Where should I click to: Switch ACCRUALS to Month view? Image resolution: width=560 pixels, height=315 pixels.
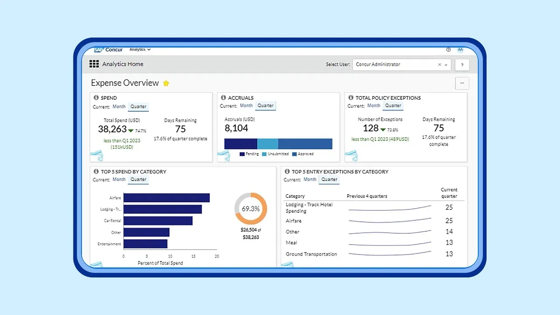[246, 105]
